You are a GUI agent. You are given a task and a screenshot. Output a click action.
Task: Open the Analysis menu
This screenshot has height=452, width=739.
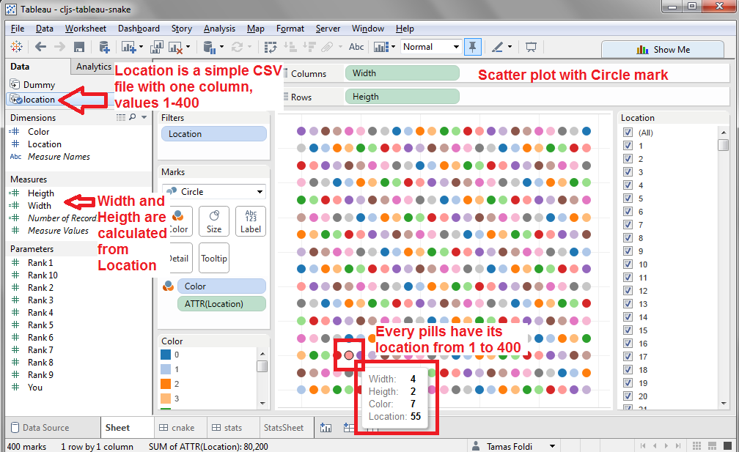tap(219, 29)
